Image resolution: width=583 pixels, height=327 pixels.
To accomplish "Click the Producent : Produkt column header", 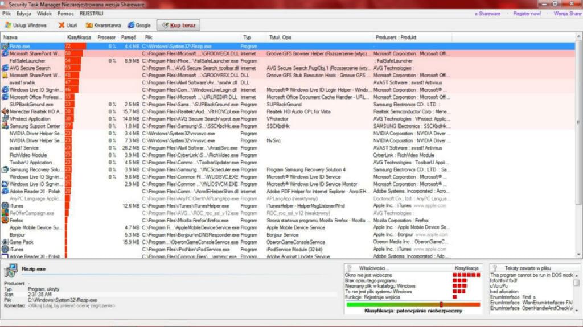I will (412, 38).
